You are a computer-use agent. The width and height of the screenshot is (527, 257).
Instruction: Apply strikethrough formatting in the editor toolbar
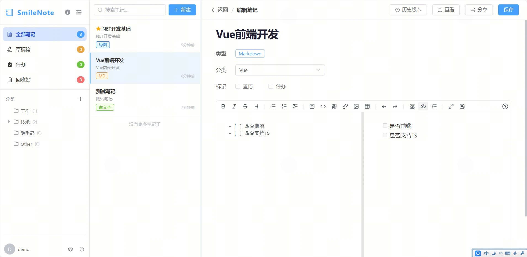point(245,106)
